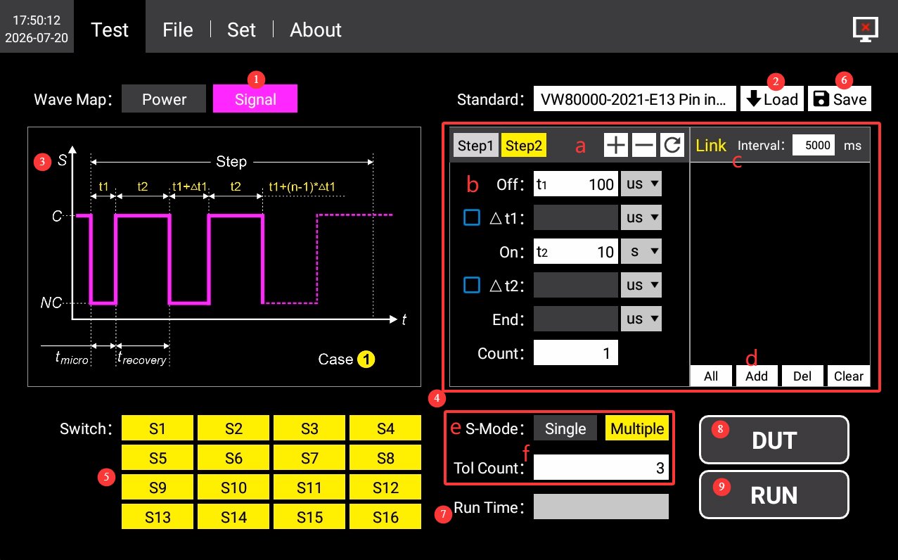Click the Run Time field
Viewport: 898px width, 560px height.
tap(601, 507)
